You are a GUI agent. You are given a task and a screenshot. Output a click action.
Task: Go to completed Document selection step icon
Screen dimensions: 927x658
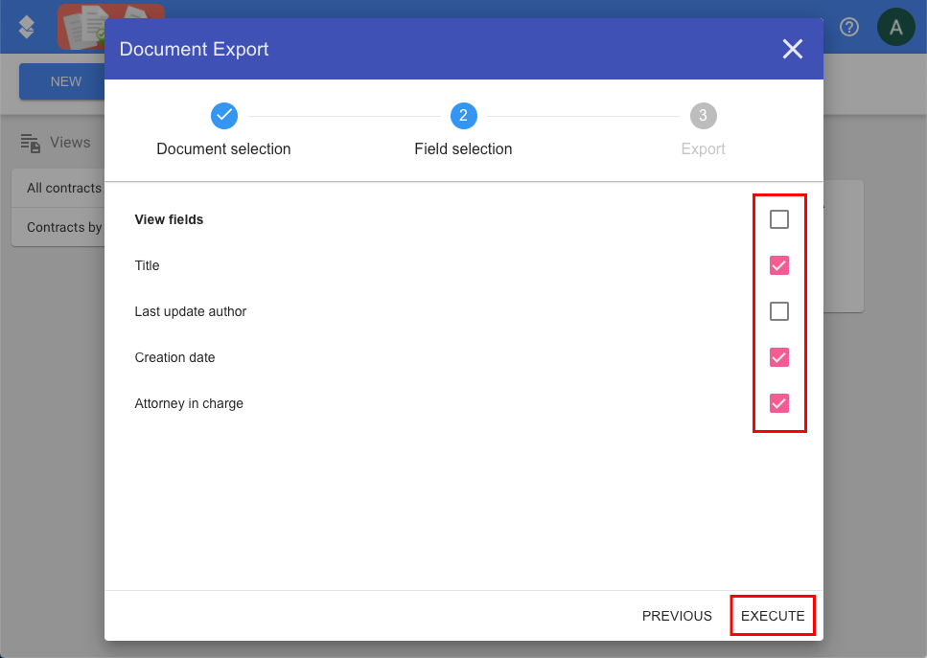coord(224,116)
